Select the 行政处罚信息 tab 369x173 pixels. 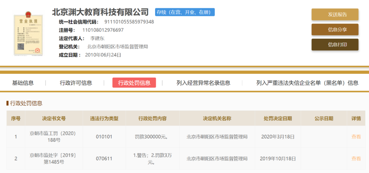tap(134, 83)
